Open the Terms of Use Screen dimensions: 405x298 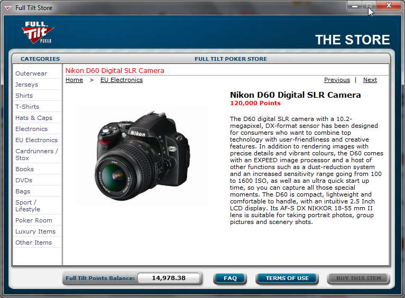[x=287, y=278]
